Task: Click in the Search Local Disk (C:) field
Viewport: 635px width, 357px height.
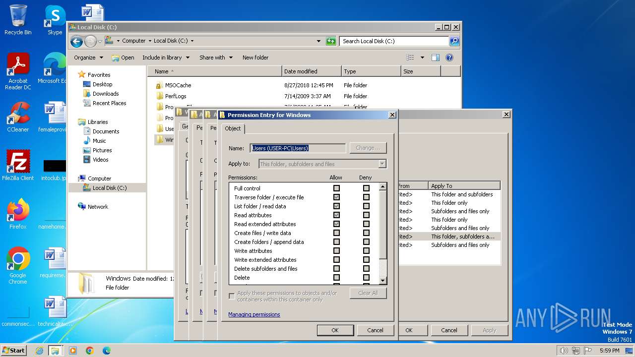Action: 394,41
